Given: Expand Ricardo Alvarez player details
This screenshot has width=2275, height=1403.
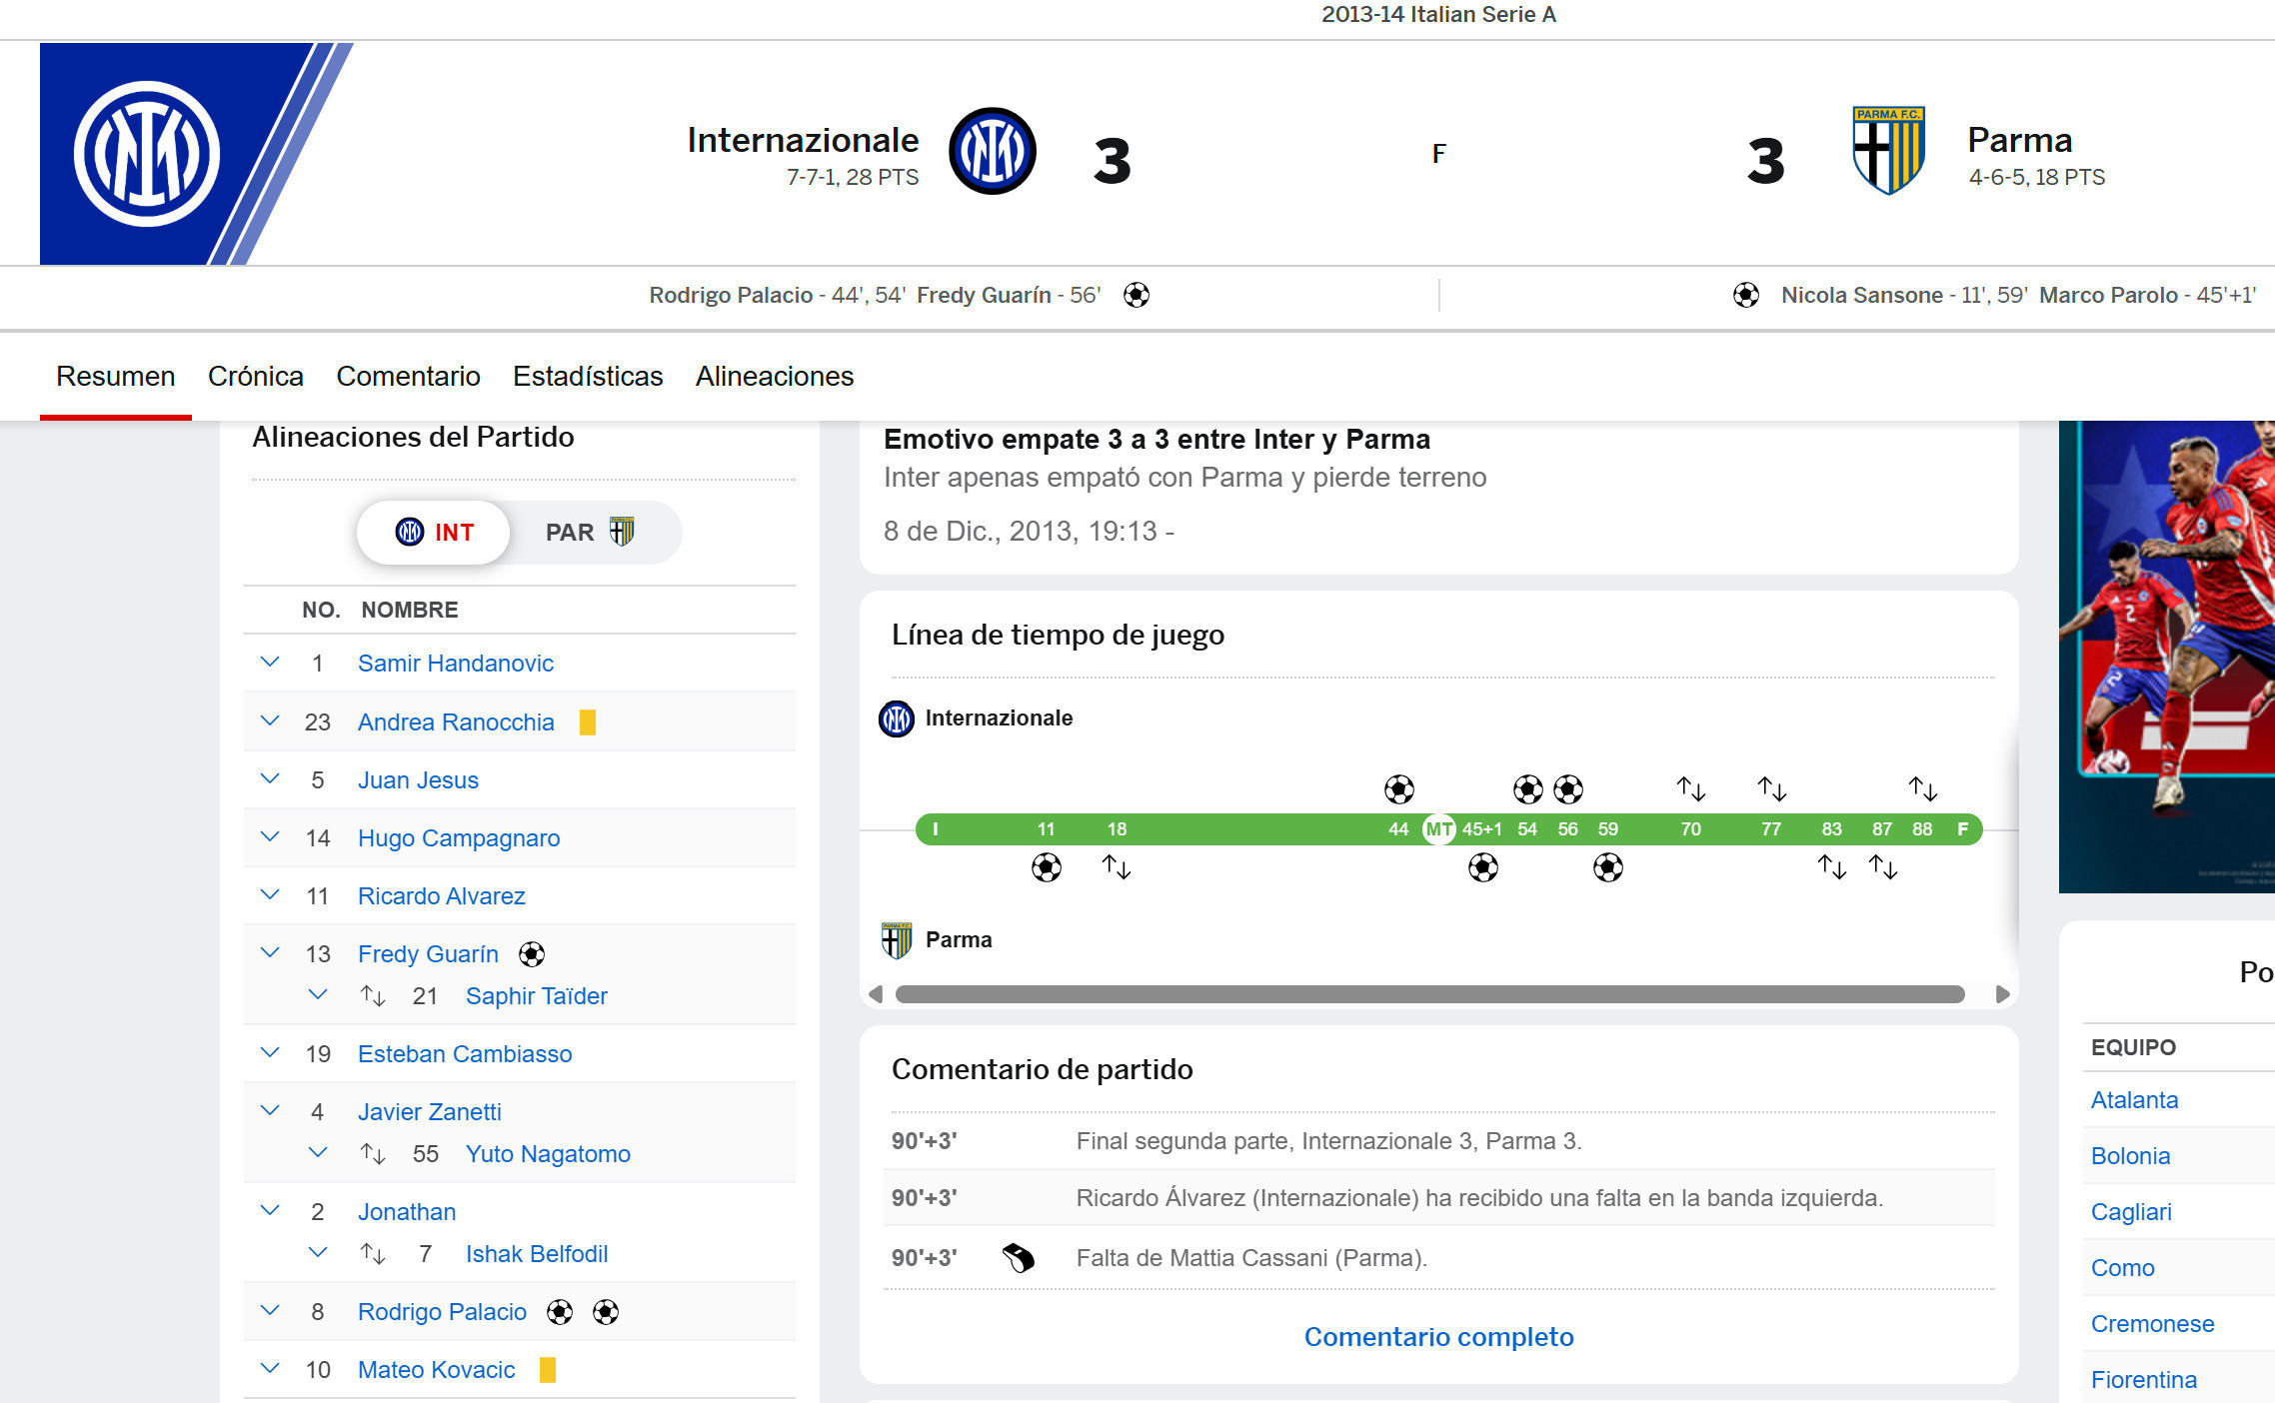Looking at the screenshot, I should [x=270, y=895].
